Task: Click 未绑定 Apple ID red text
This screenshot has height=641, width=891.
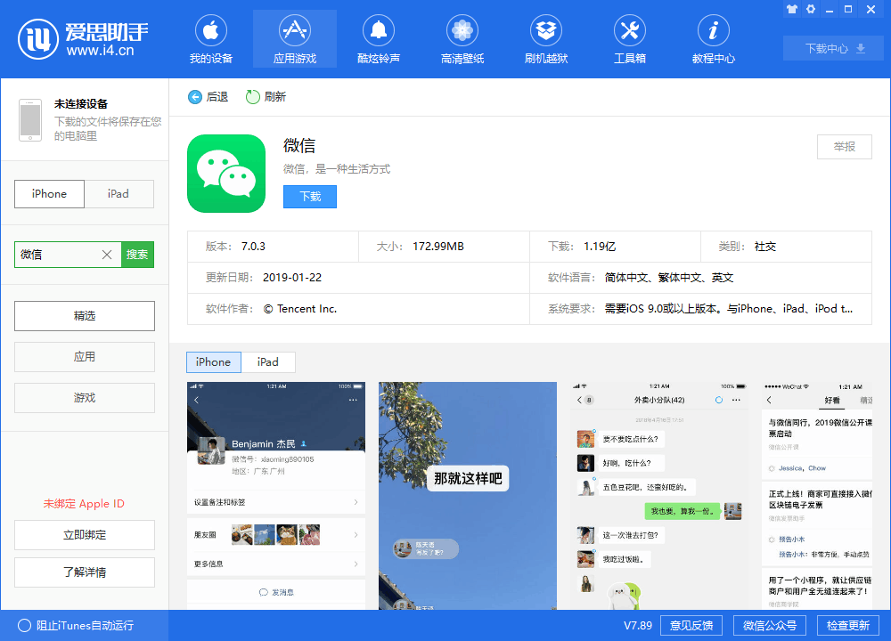Action: tap(84, 504)
